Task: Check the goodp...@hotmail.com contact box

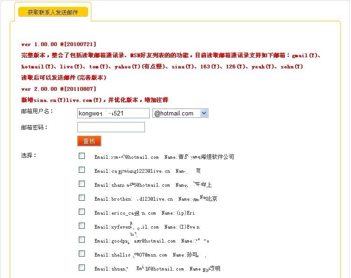Action: [x=82, y=239]
